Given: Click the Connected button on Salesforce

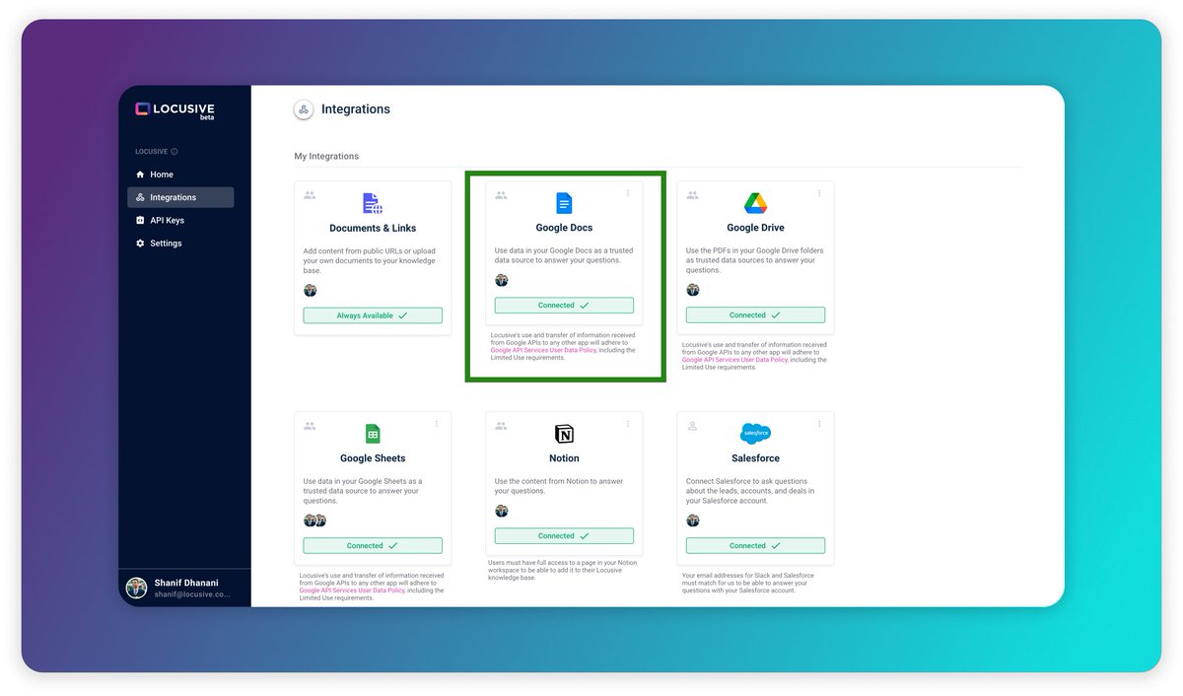Looking at the screenshot, I should [x=755, y=546].
